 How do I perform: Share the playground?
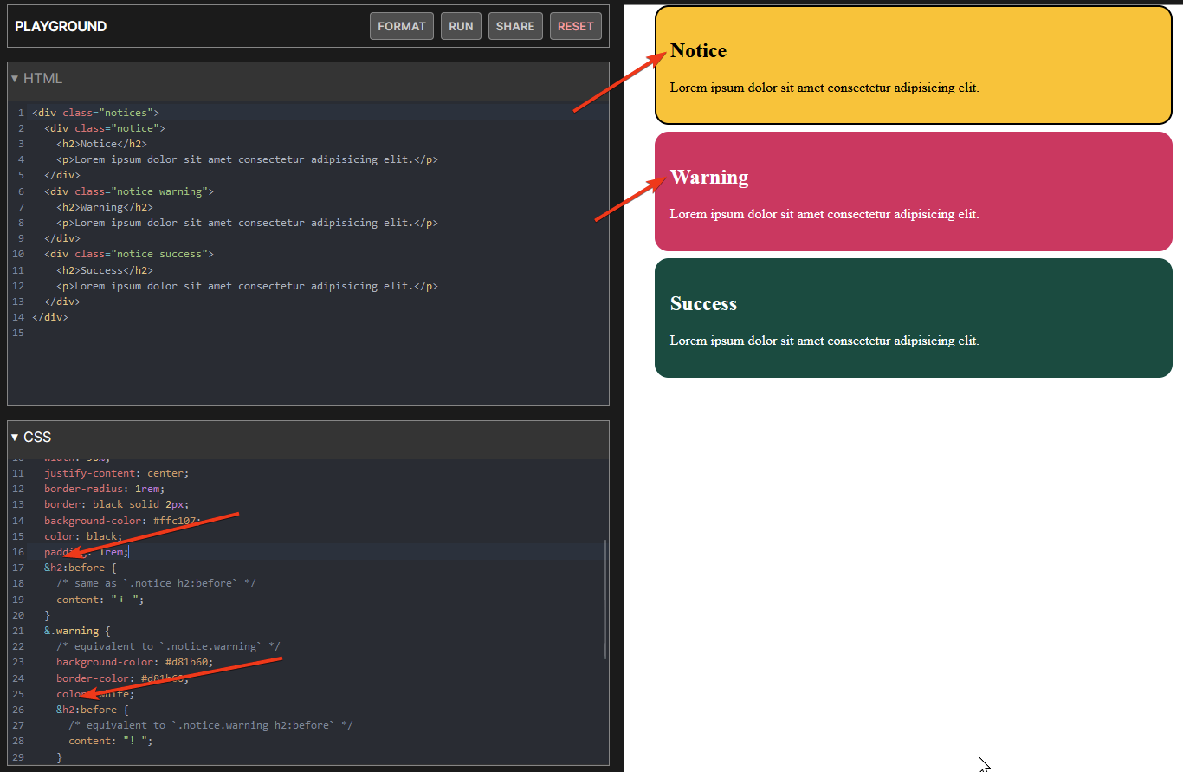point(515,26)
